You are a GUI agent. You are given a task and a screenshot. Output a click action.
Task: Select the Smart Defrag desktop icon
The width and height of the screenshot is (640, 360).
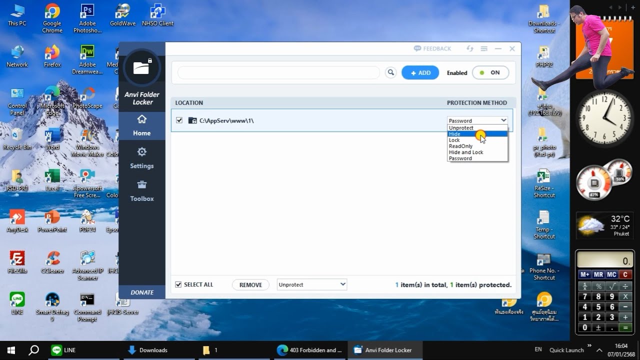click(52, 307)
